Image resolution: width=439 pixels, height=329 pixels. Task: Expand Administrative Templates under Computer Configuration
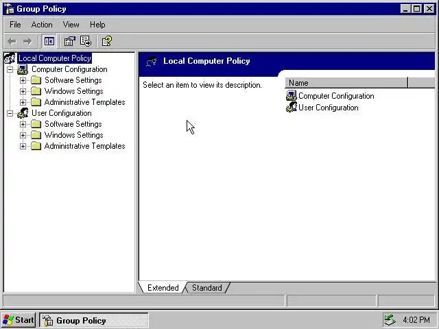(23, 102)
